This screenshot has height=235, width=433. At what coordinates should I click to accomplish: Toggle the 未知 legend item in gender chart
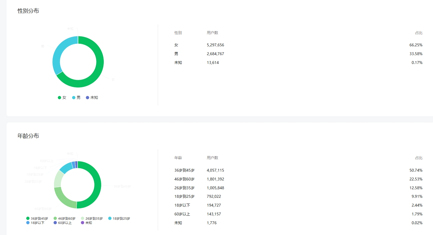click(x=92, y=97)
